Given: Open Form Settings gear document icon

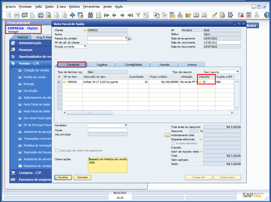Looking at the screenshot, I should (223, 15).
